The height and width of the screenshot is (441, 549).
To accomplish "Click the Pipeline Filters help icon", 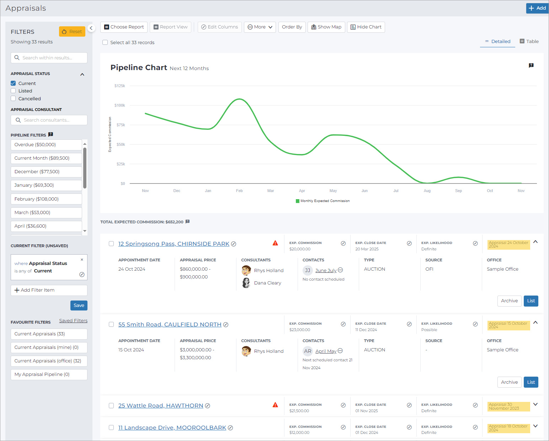I will [50, 134].
